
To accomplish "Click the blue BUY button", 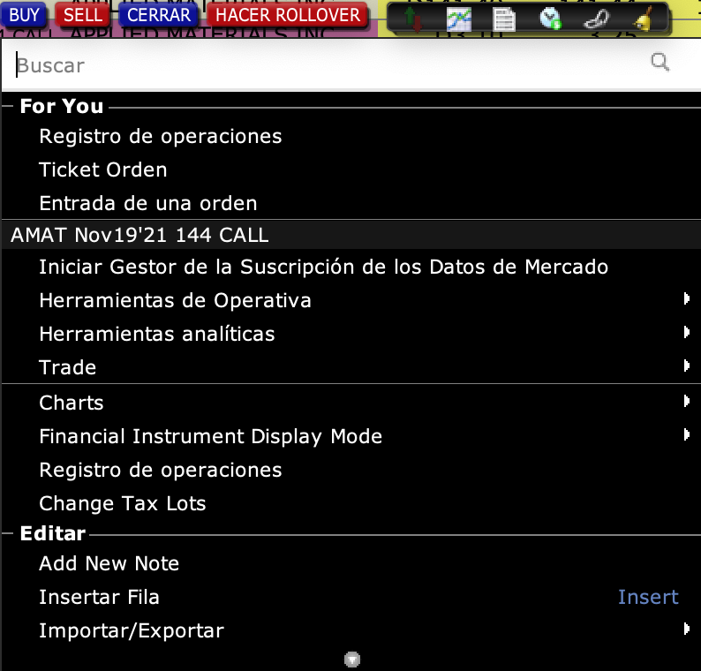I will click(24, 15).
